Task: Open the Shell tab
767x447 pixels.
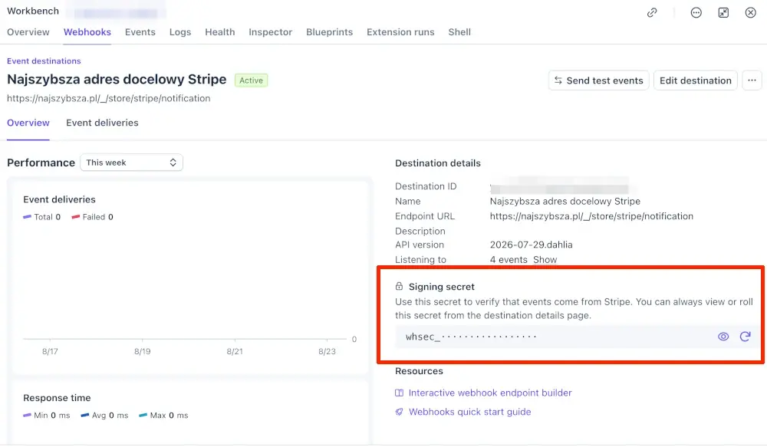Action: pos(459,32)
